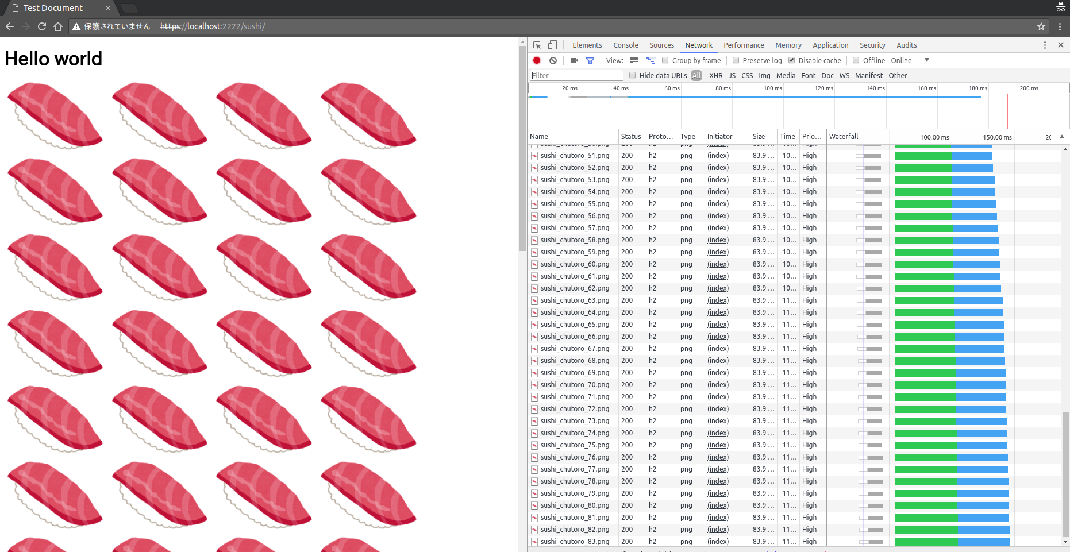
Task: Select sushi_chutoro_70.png request row
Action: tap(794, 385)
